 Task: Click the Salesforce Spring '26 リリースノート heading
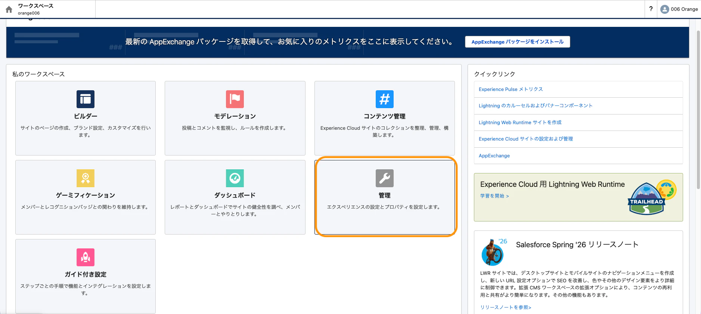pyautogui.click(x=577, y=245)
